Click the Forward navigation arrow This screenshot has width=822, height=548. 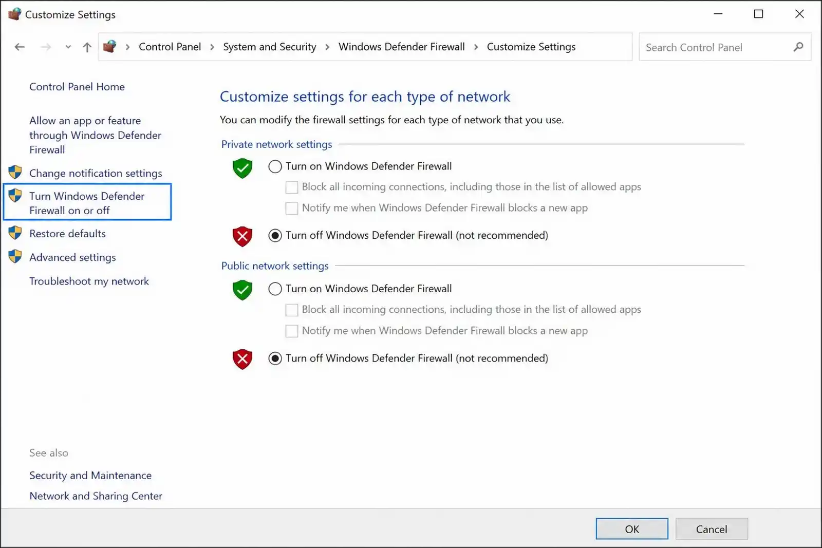coord(46,47)
